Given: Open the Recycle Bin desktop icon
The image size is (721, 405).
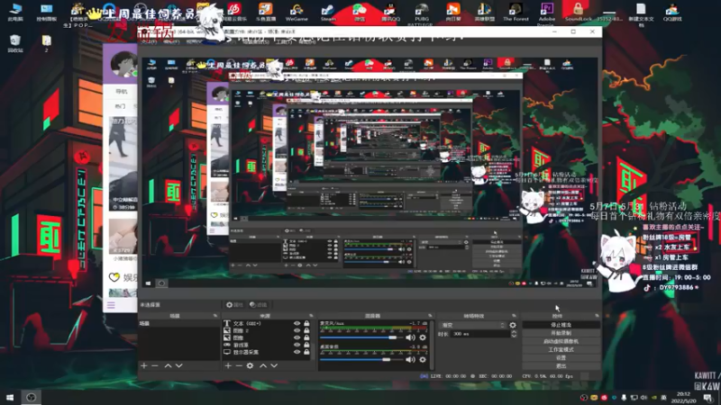Looking at the screenshot, I should coord(15,43).
